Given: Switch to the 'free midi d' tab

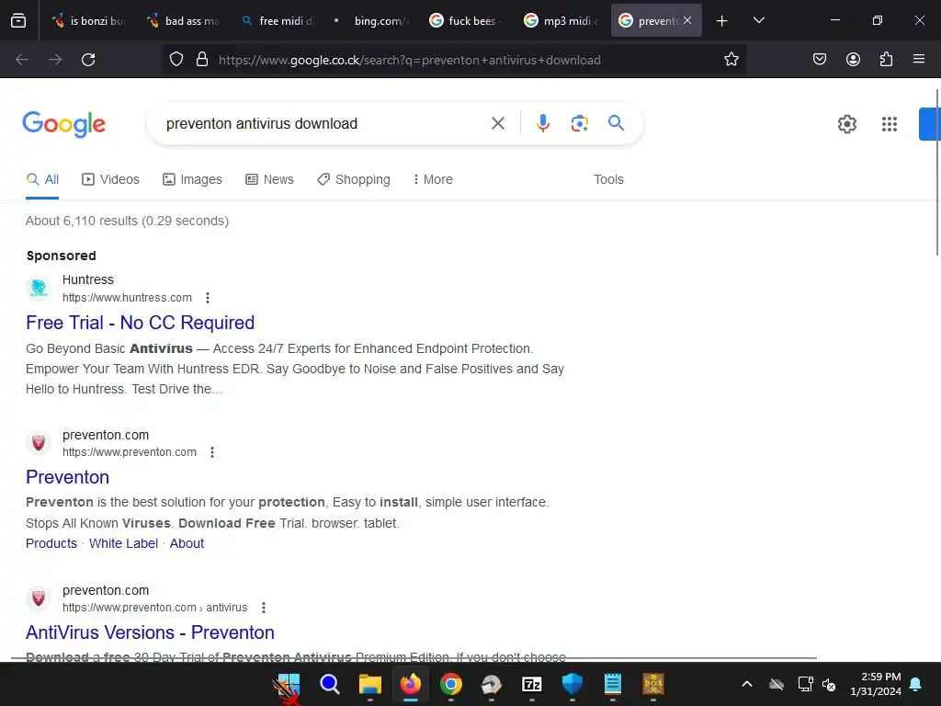Looking at the screenshot, I should (278, 21).
